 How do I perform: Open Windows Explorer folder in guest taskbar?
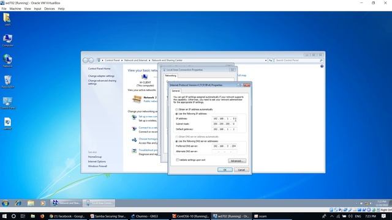[x=31, y=203]
